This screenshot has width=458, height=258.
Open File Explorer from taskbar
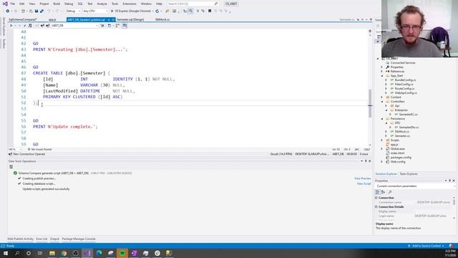coord(52,253)
